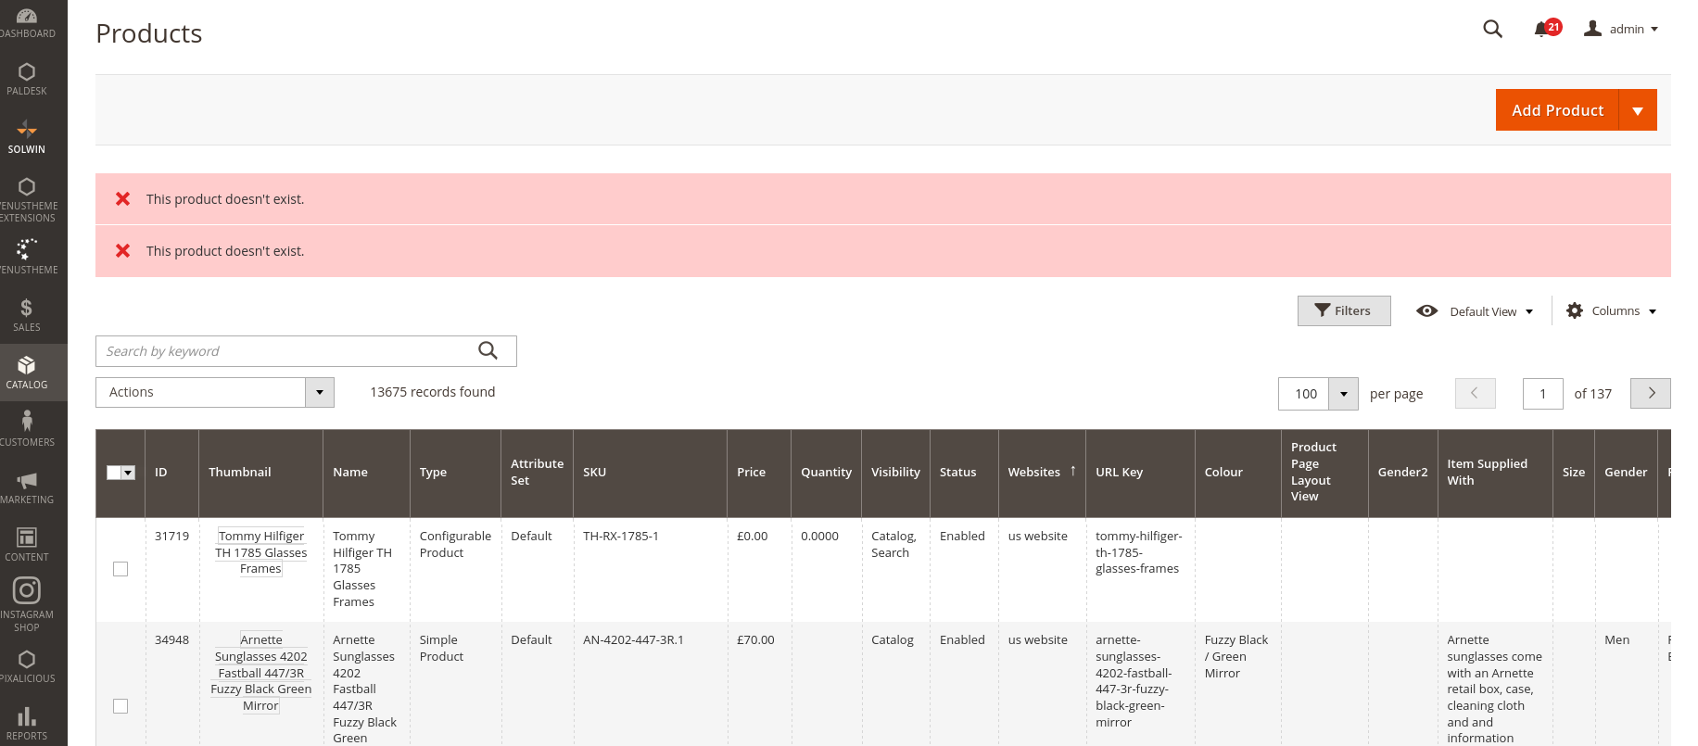Click the keyword search magnifier button

pos(488,350)
